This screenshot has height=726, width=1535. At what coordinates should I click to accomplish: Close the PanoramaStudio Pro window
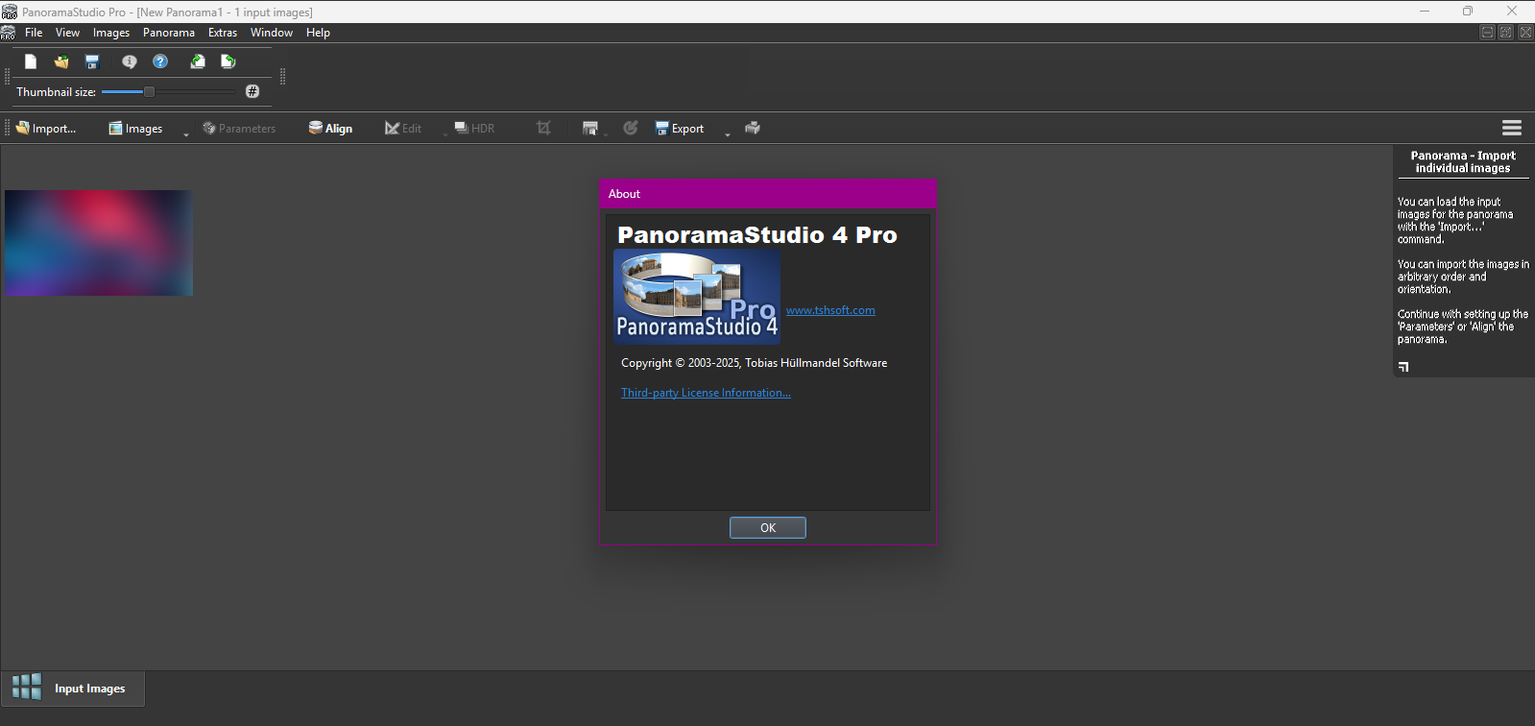pos(1512,12)
